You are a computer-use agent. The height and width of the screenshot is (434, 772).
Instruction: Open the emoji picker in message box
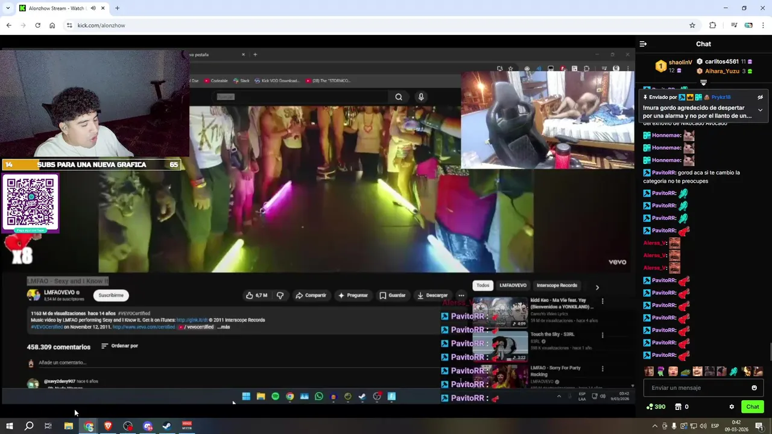754,388
